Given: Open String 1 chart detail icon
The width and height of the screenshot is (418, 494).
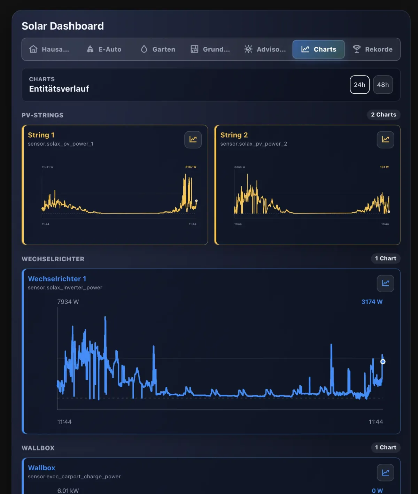Looking at the screenshot, I should pos(193,139).
